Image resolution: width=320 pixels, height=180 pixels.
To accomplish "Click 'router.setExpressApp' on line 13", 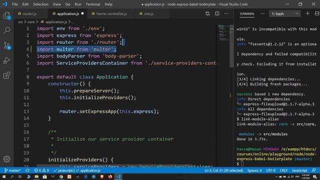I will coord(88,111).
